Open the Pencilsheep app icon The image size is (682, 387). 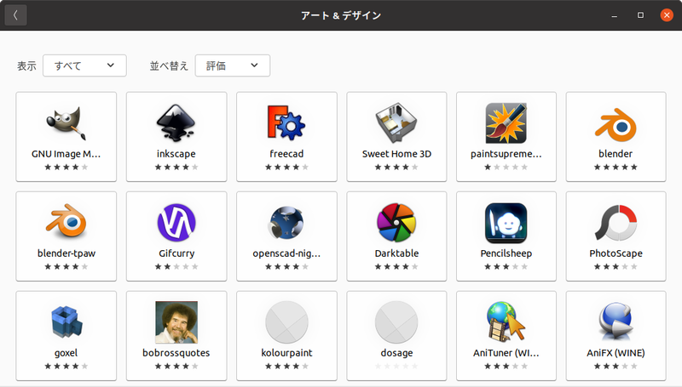pyautogui.click(x=506, y=223)
